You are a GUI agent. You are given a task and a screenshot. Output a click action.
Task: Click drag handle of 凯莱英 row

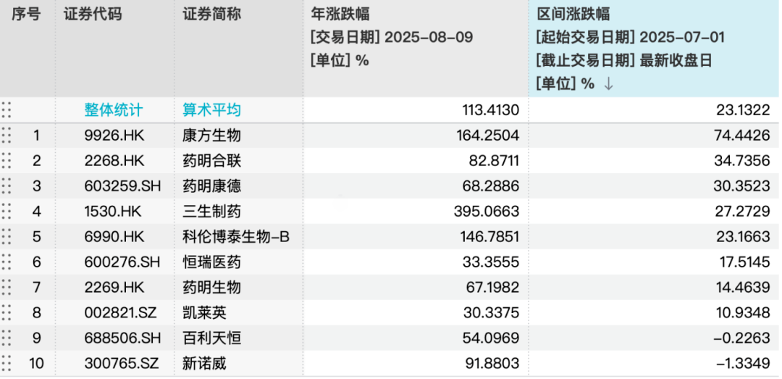coord(7,313)
